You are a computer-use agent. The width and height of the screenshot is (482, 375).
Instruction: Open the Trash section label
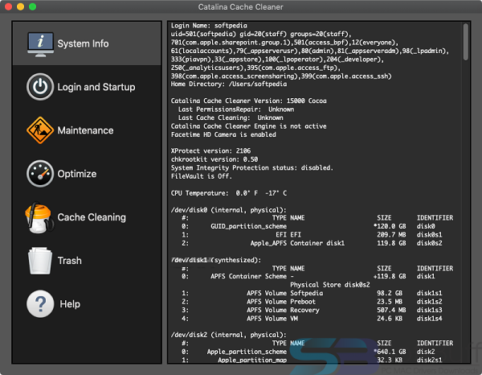pyautogui.click(x=70, y=261)
